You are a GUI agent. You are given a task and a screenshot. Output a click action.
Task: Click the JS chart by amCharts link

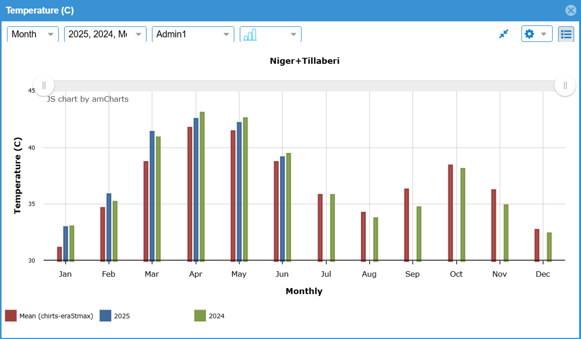(x=88, y=99)
